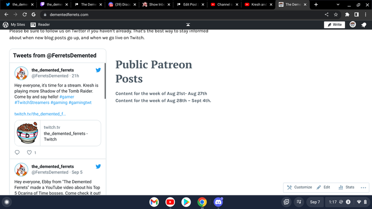The width and height of the screenshot is (372, 209).
Task: Click the Twitter bird icon on first tweet
Action: 98,70
